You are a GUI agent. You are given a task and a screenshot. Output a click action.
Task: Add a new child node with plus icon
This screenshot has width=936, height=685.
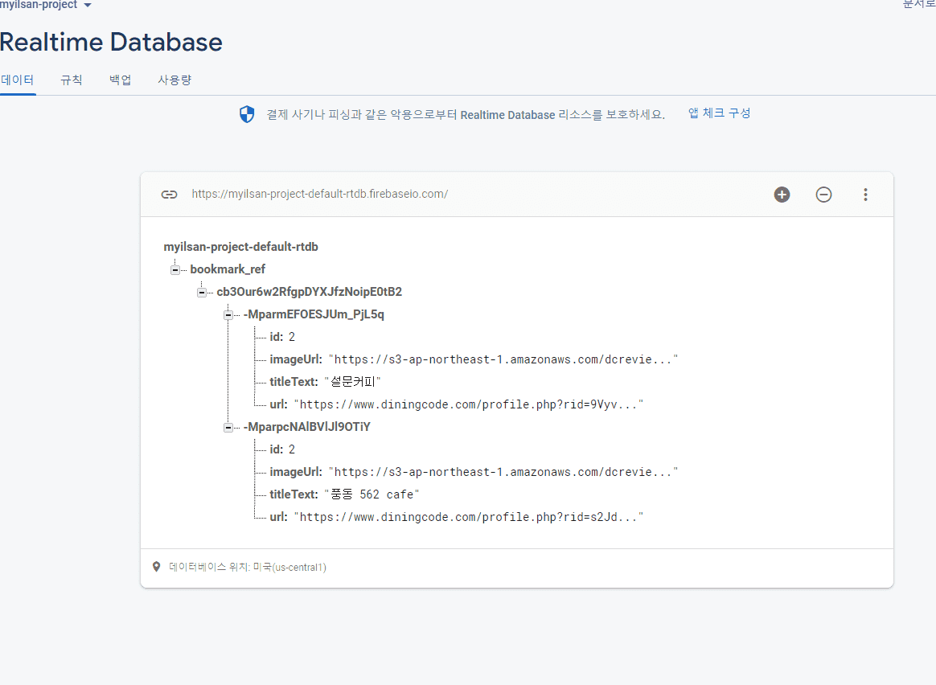(x=782, y=195)
